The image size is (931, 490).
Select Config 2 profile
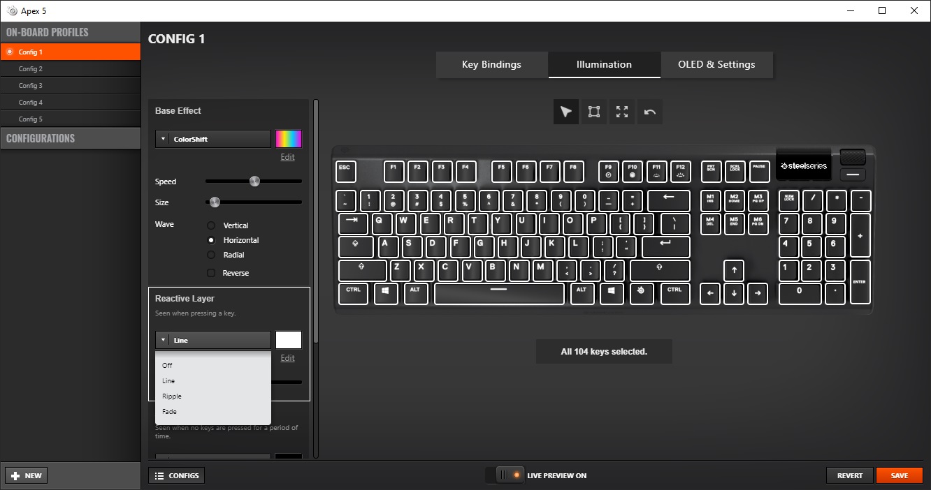[x=70, y=68]
